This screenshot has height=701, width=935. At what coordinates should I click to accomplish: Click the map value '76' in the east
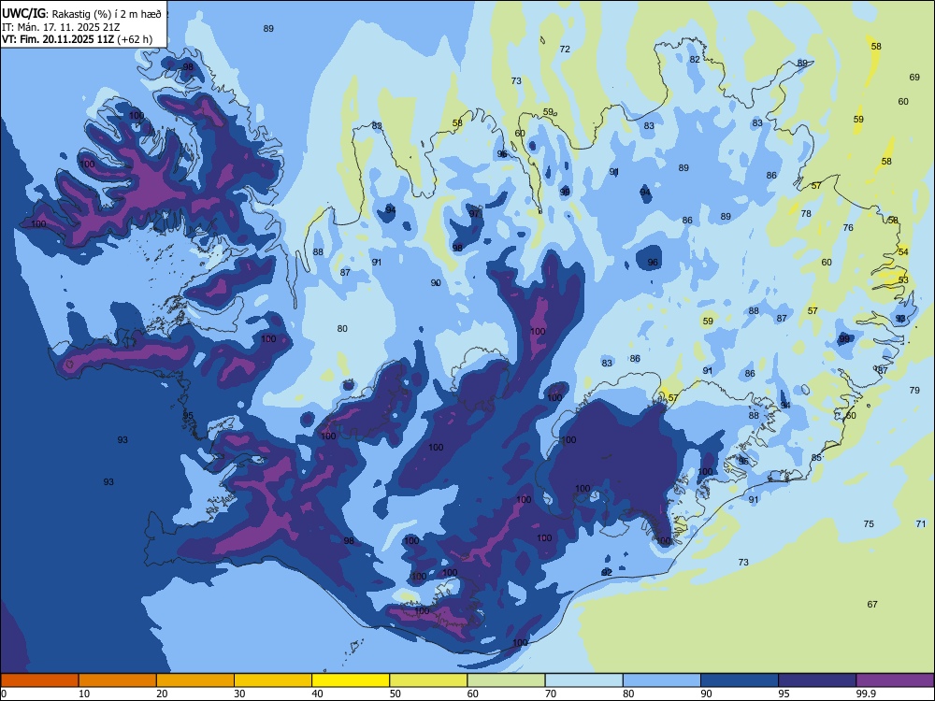pos(848,227)
